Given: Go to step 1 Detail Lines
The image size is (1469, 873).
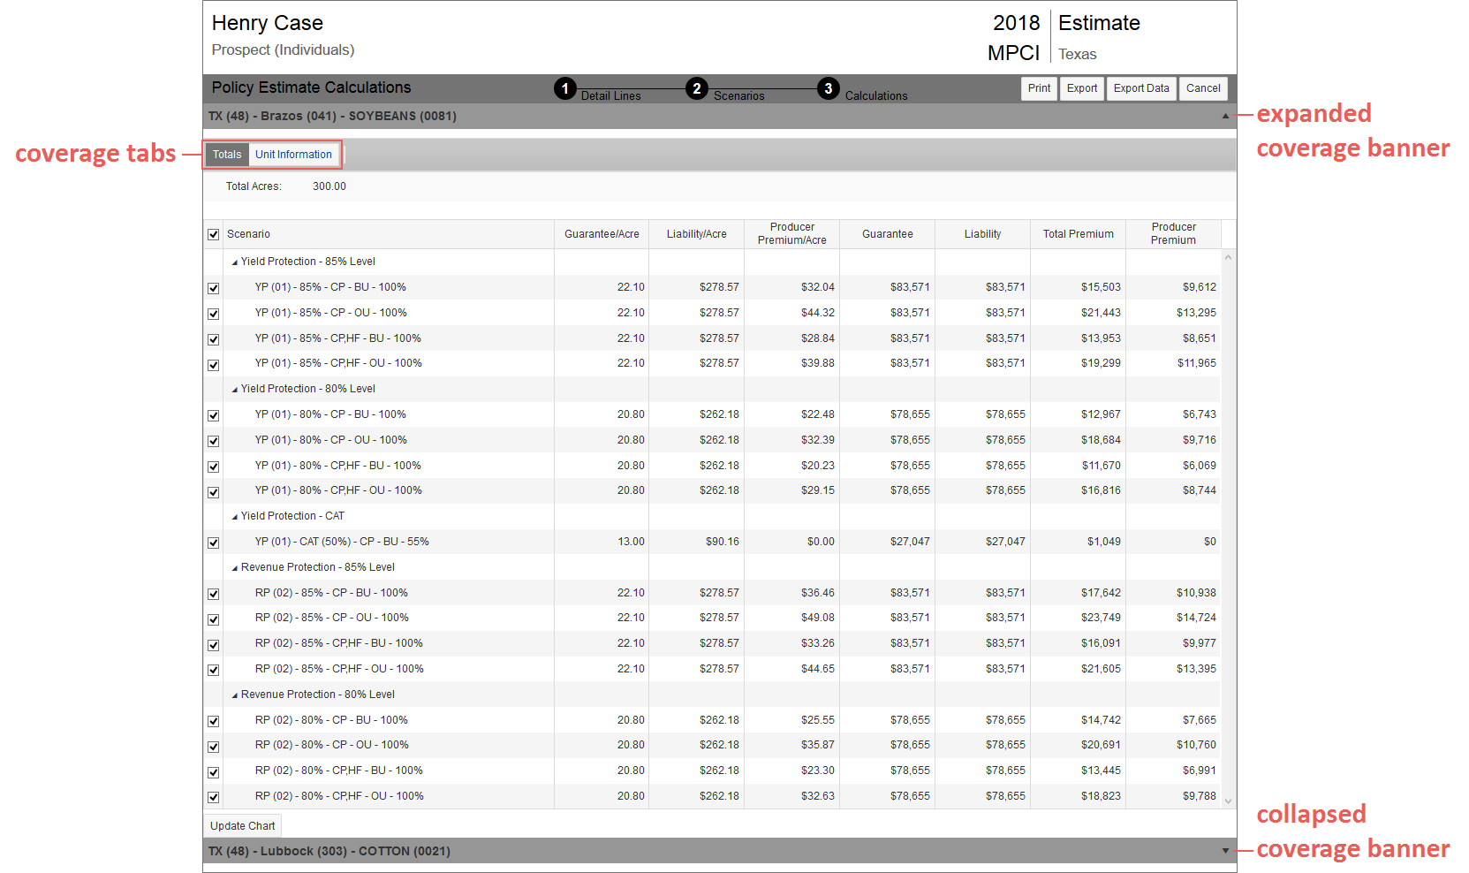Looking at the screenshot, I should 565,88.
